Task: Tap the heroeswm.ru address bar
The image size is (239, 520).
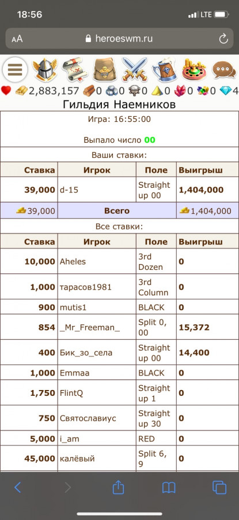Action: 119,39
